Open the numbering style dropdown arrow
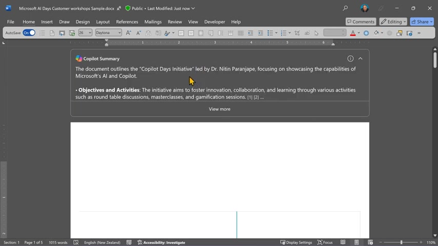438x246 pixels. pyautogui.click(x=290, y=33)
